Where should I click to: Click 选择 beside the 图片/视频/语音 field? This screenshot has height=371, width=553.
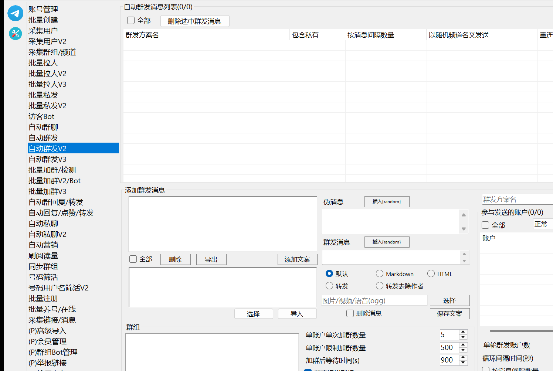[449, 300]
